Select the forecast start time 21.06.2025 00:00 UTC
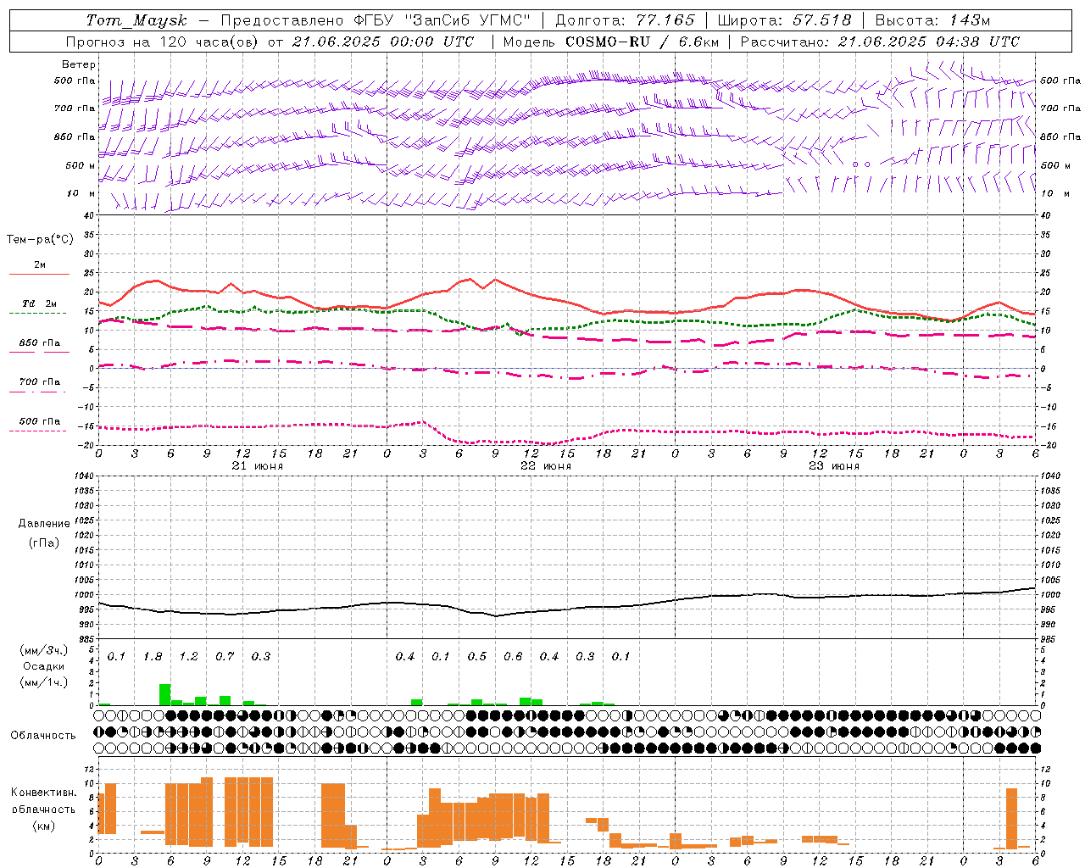1085x868 pixels. tap(382, 42)
